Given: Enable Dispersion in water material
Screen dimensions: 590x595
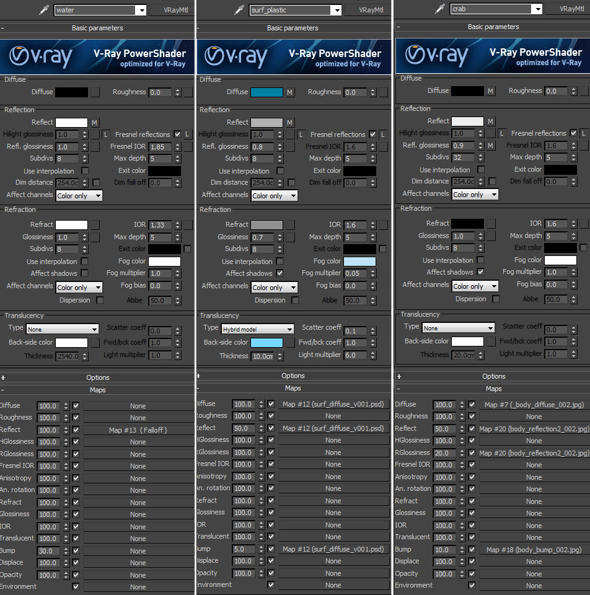Looking at the screenshot, I should 100,300.
